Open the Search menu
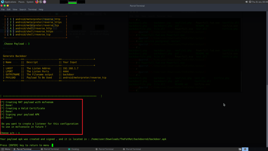Image resolution: width=268 pixels, height=151 pixels. pyautogui.click(x=23, y=9)
